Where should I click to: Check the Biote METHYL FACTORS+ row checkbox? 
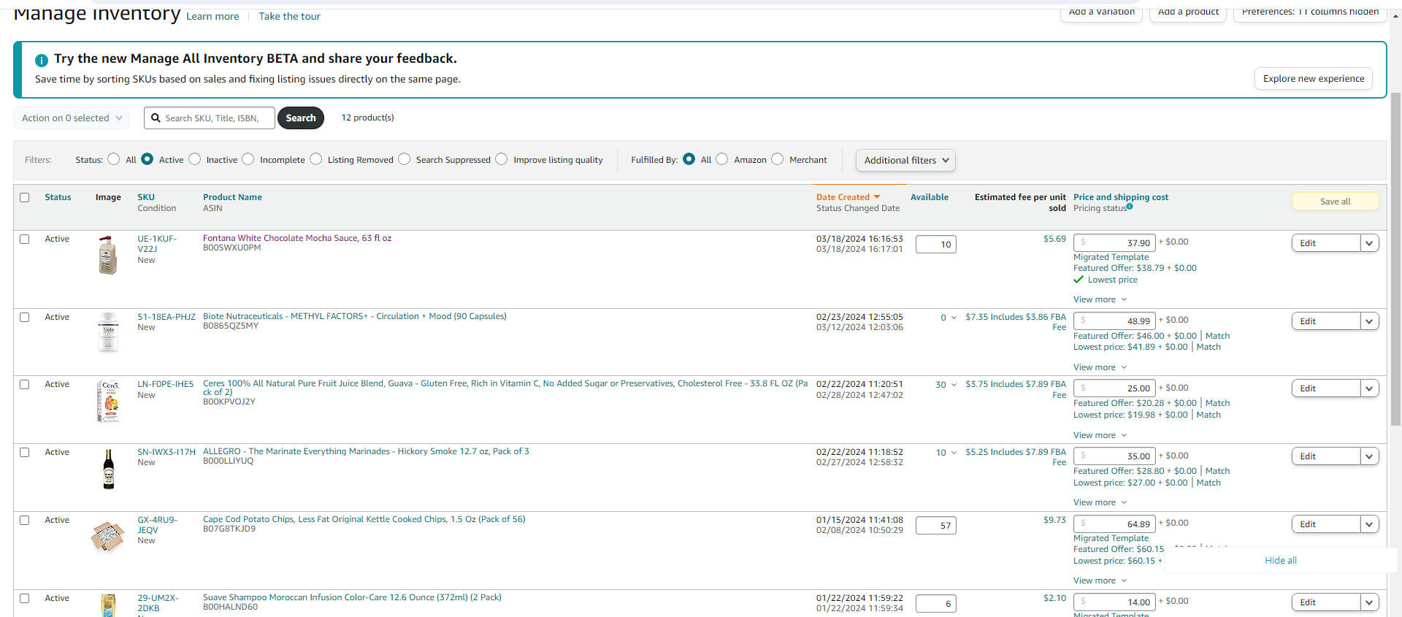tap(25, 317)
